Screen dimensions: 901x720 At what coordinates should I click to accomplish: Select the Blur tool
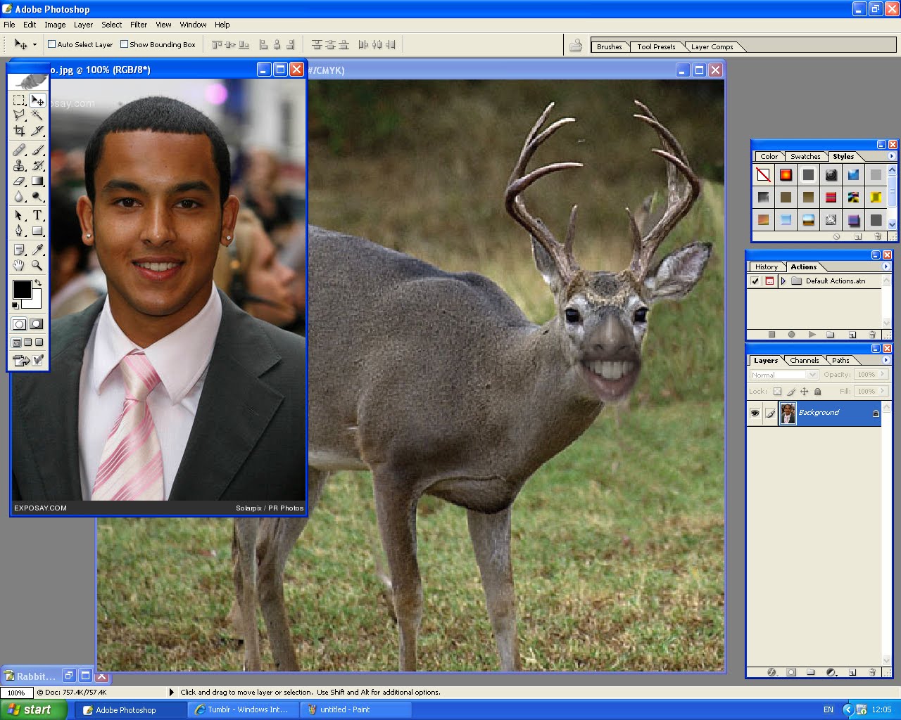point(19,197)
